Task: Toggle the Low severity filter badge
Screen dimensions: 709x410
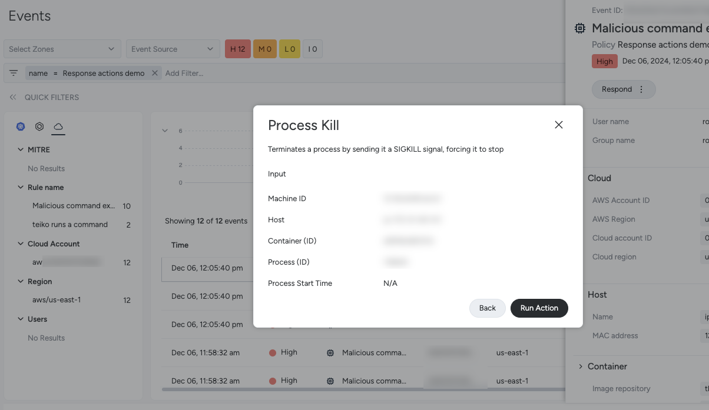Action: (290, 49)
